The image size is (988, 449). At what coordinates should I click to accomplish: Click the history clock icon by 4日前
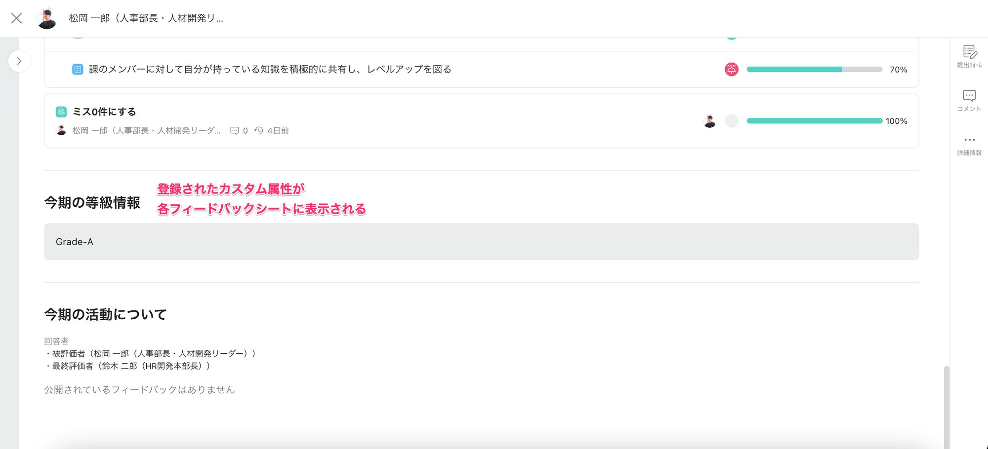[259, 131]
